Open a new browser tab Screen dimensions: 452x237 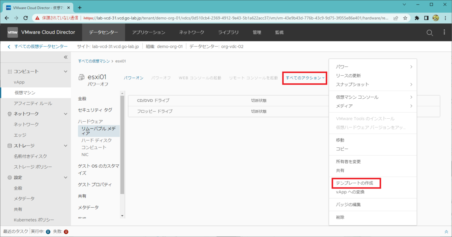(x=79, y=7)
